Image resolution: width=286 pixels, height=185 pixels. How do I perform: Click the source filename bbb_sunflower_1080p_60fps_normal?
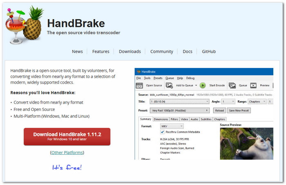coord(172,95)
